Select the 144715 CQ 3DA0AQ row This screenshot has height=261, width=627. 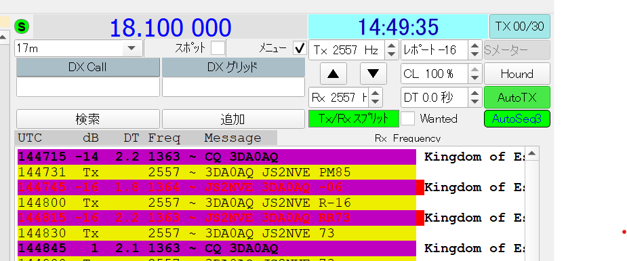point(217,157)
